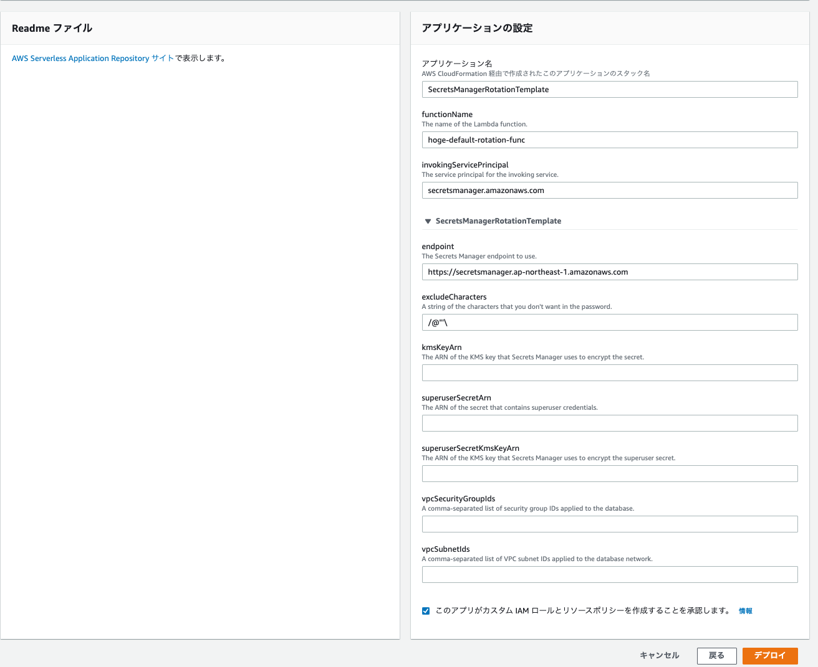The width and height of the screenshot is (818, 667).
Task: Focus the vpcSecurityGroupIds input field
Action: click(x=610, y=524)
